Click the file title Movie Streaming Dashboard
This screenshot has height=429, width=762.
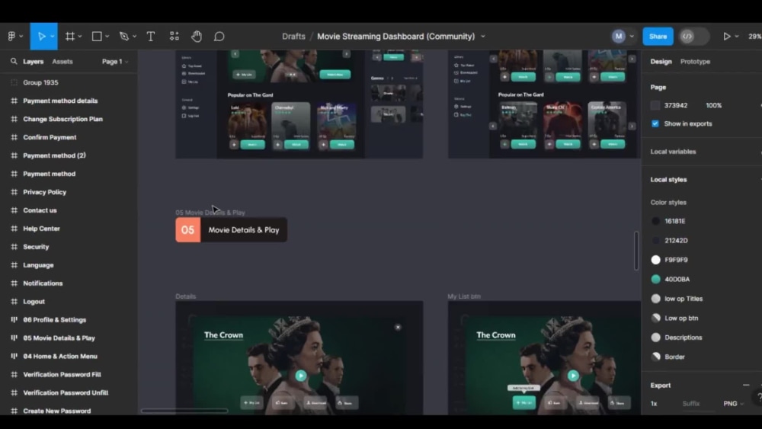pyautogui.click(x=395, y=36)
